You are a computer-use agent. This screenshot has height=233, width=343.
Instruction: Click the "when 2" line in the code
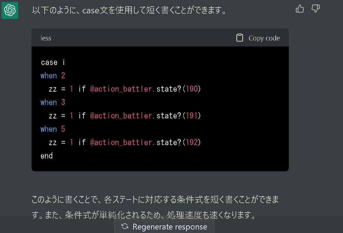coord(53,76)
